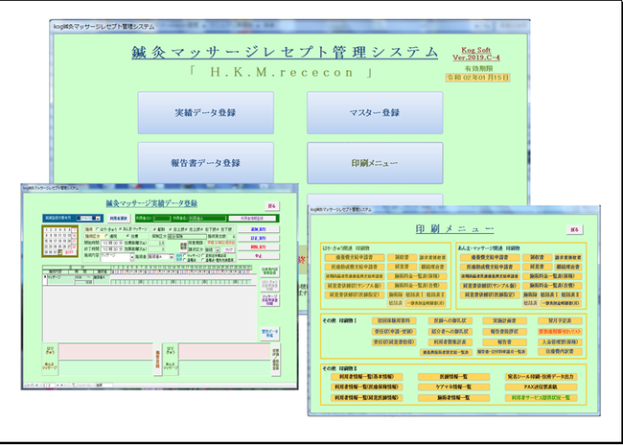623x445 pixels.
Task: Open 実績データ登録 from the main menu
Action: pos(205,113)
